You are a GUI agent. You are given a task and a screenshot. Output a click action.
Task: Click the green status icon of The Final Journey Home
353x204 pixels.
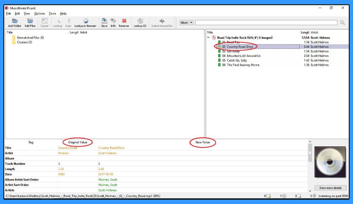(x=219, y=65)
